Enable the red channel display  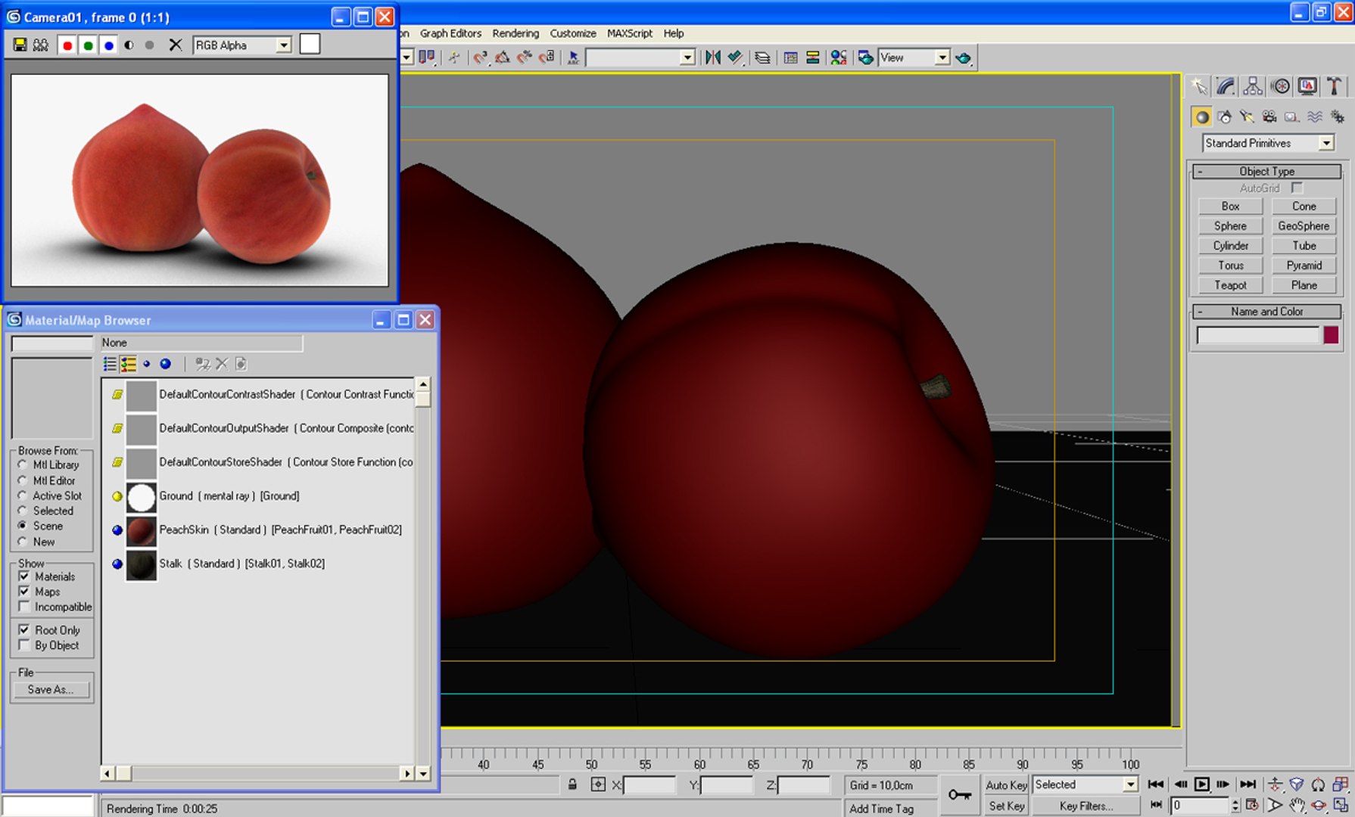67,45
